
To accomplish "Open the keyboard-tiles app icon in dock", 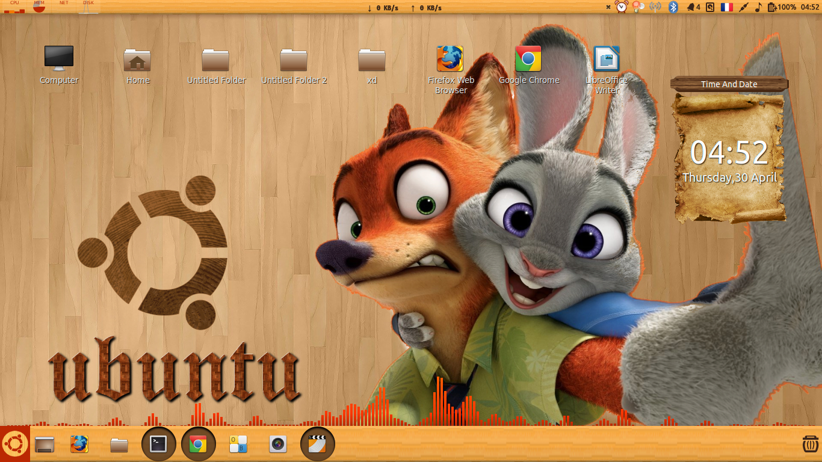I will click(238, 445).
